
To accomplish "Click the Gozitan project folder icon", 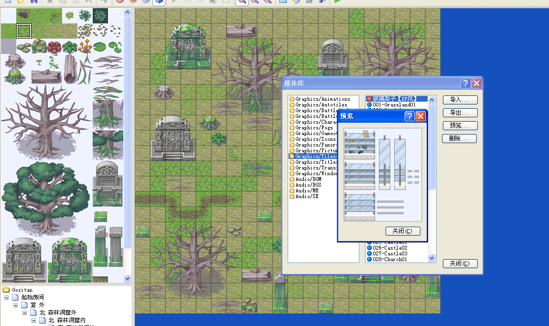I will pos(6,290).
